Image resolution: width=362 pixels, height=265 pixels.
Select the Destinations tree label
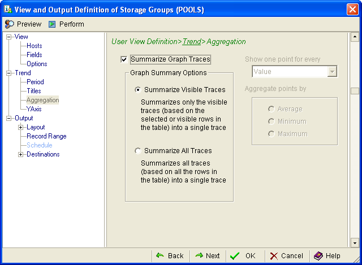point(43,154)
